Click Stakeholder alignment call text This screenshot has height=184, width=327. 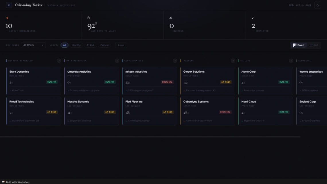[26, 121]
